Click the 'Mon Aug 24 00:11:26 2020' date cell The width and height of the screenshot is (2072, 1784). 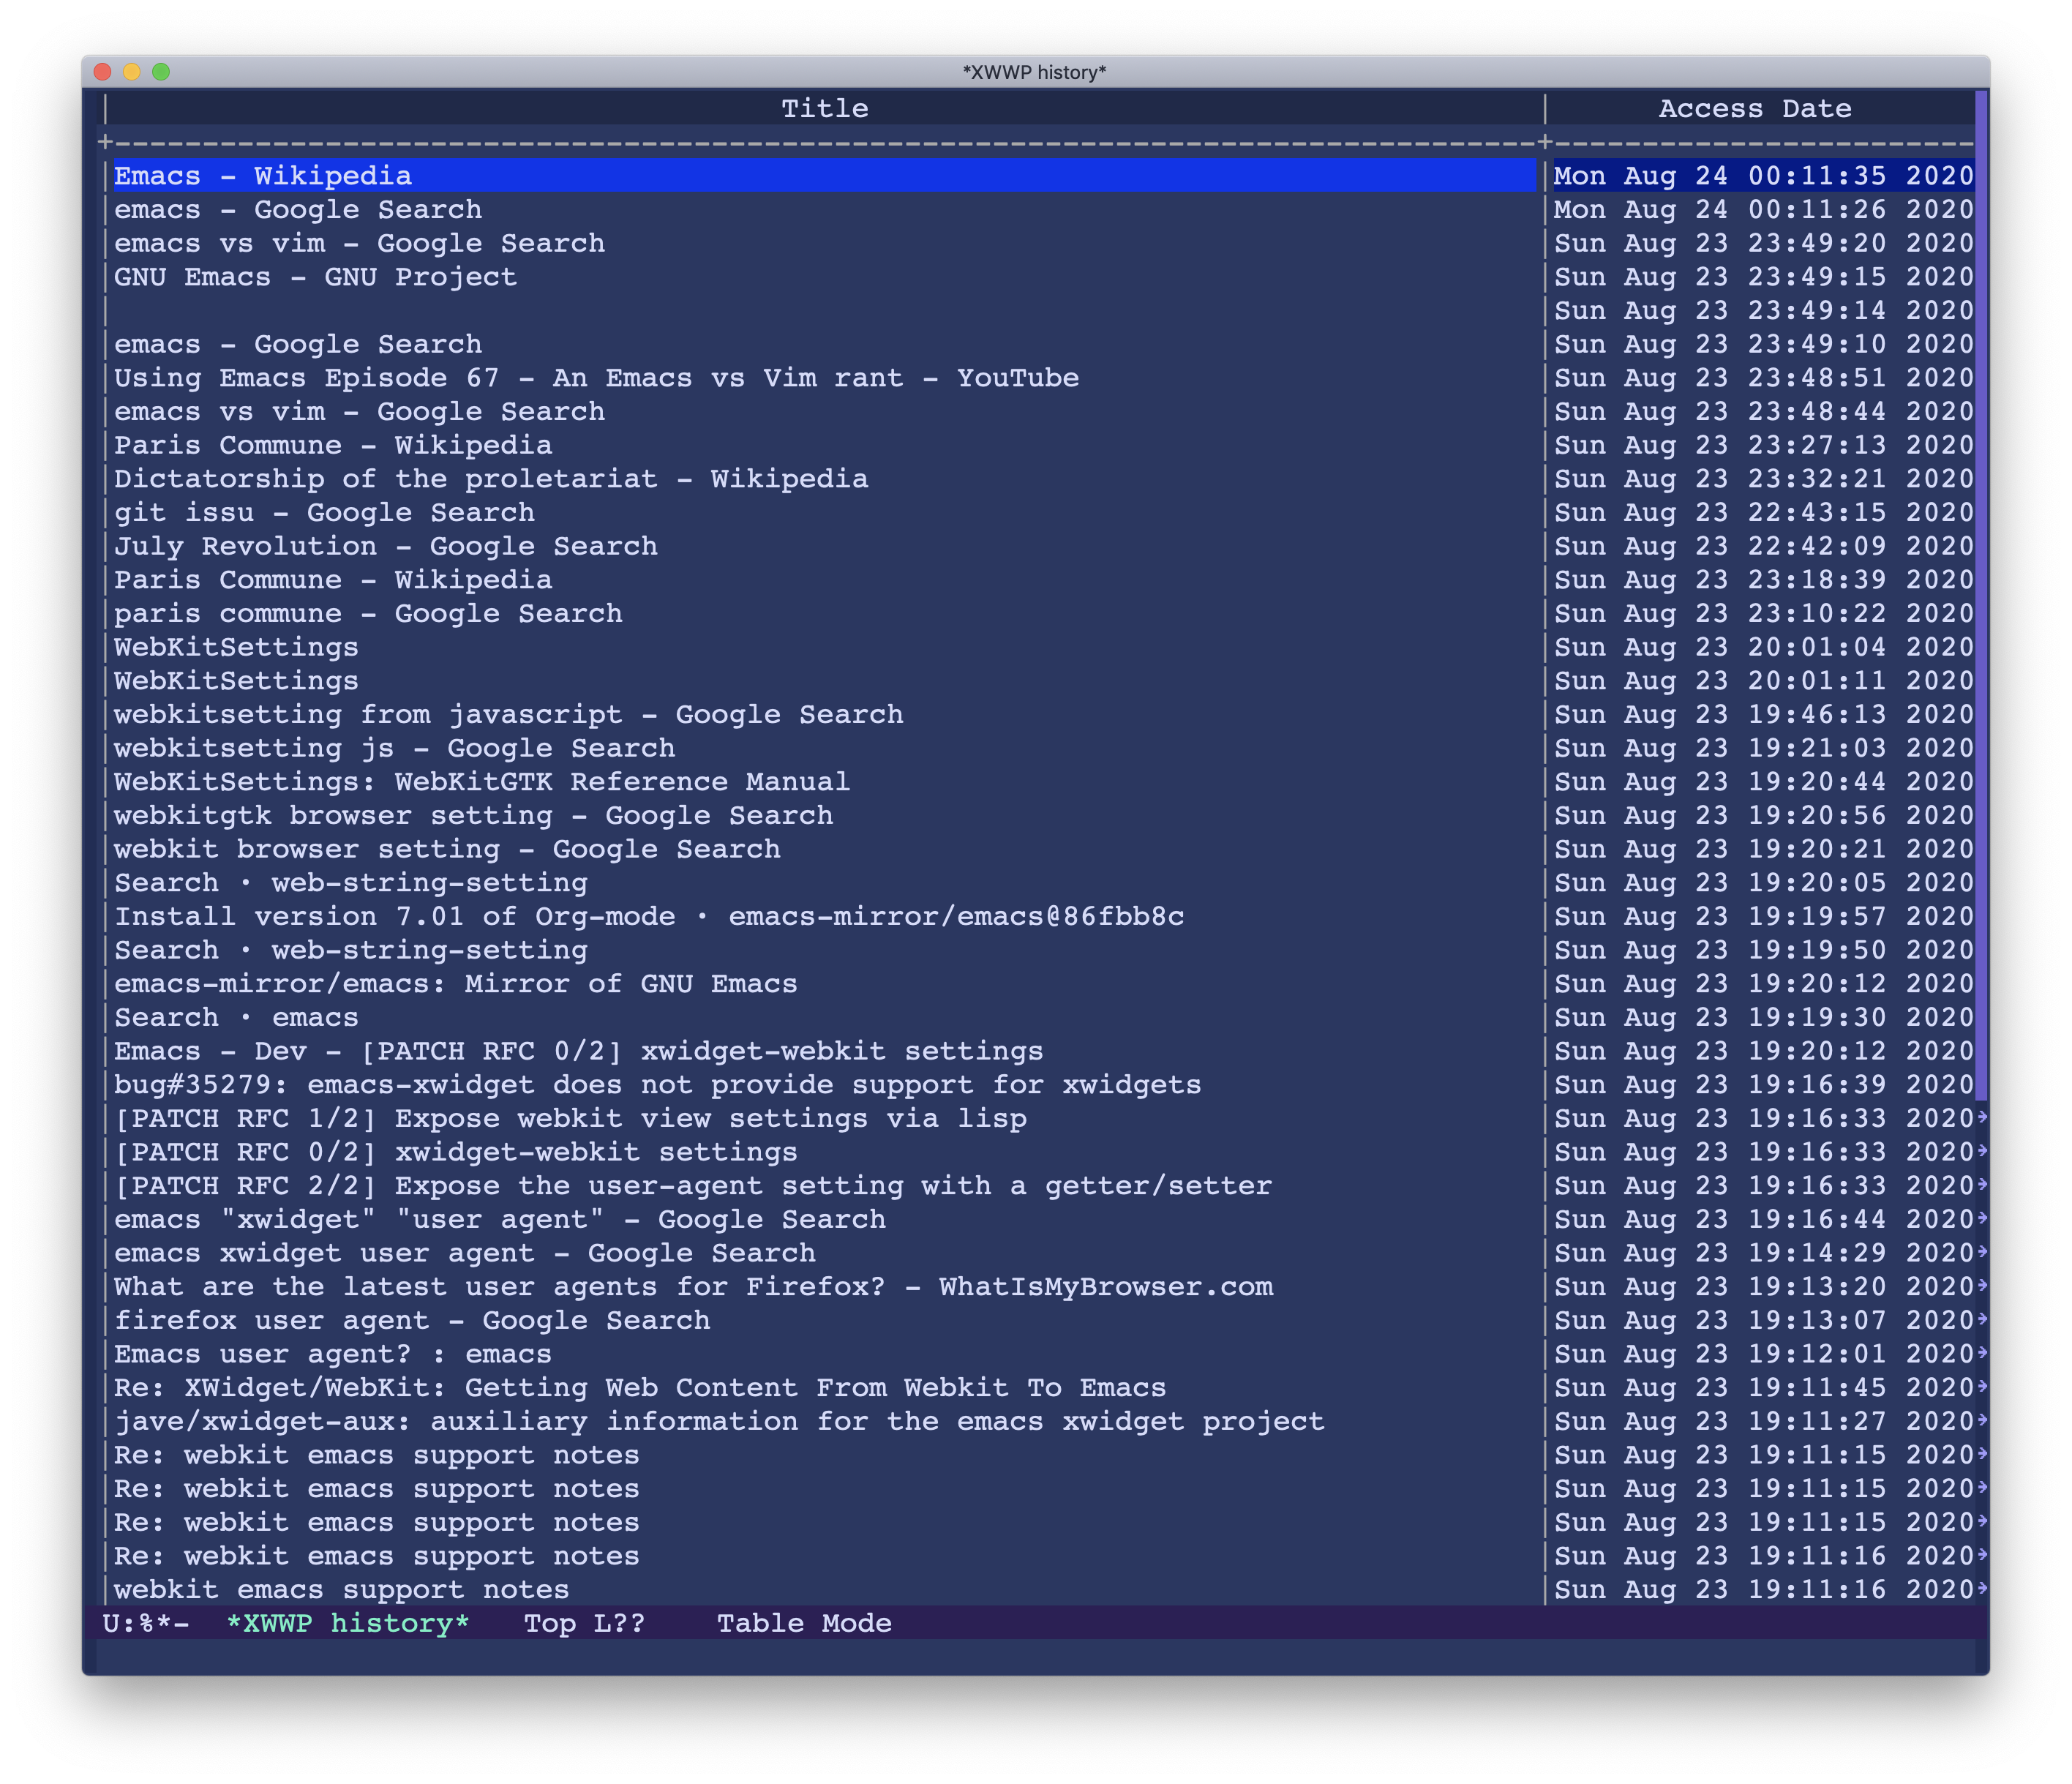point(1763,210)
